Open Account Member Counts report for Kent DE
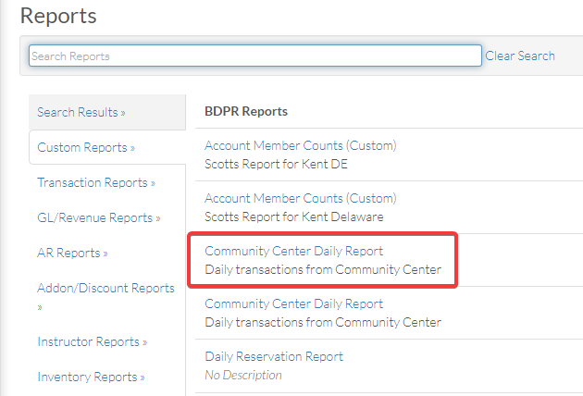Image resolution: width=583 pixels, height=396 pixels. coord(301,145)
